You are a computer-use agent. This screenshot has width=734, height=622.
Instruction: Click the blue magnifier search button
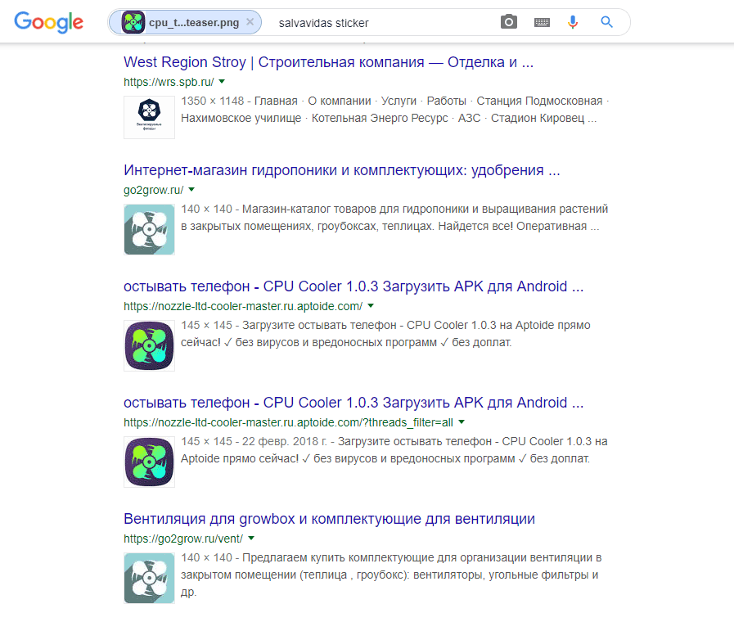[606, 22]
